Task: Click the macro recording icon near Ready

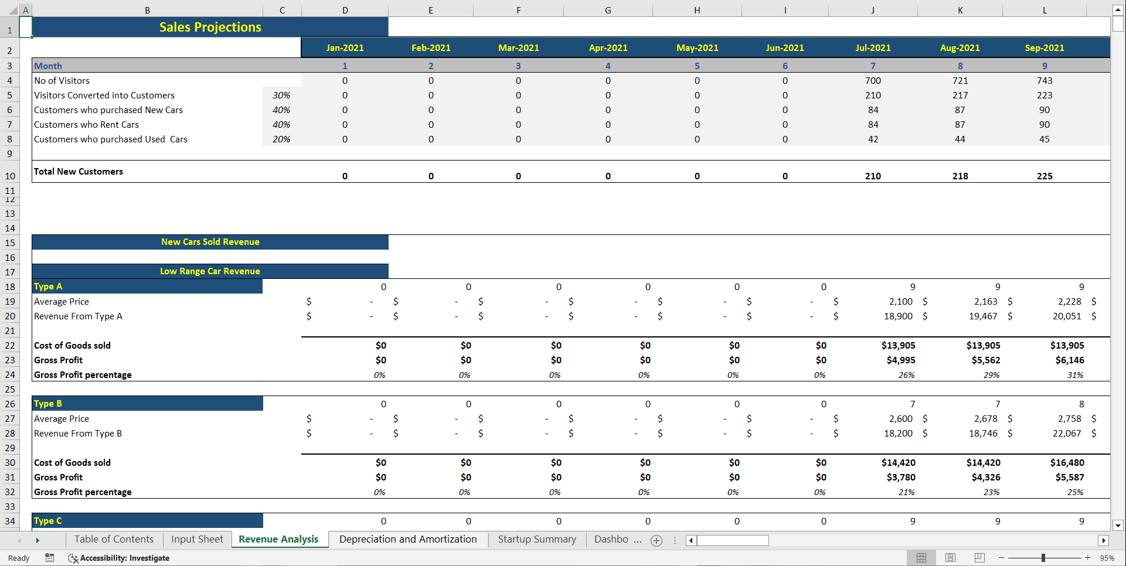Action: pyautogui.click(x=49, y=558)
